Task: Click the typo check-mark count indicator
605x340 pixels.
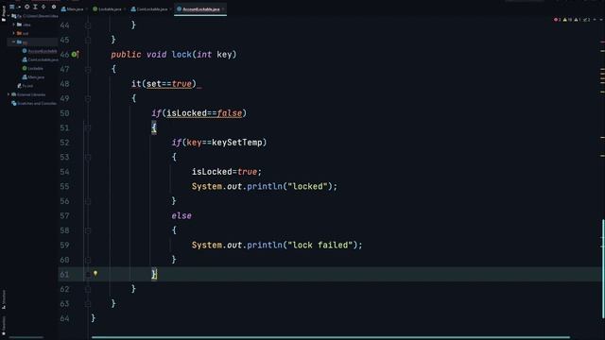Action: point(586,19)
